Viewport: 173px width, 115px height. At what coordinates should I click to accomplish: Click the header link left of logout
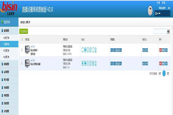162,8
